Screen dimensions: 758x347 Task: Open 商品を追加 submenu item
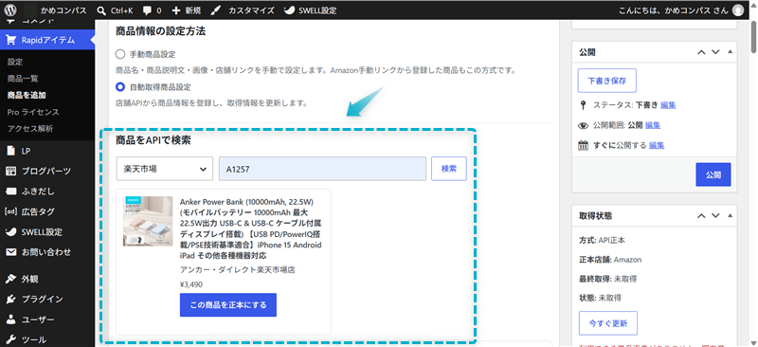[x=27, y=96]
